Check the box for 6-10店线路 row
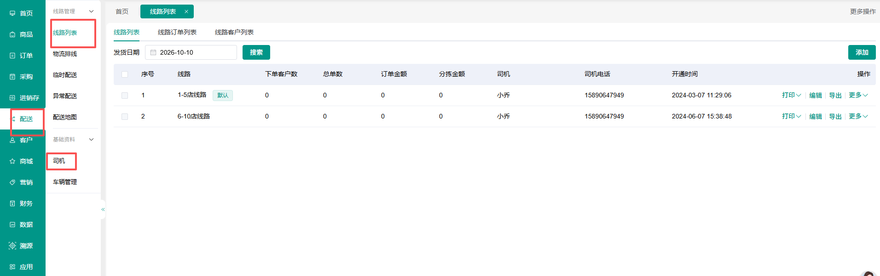This screenshot has width=880, height=276. 125,117
